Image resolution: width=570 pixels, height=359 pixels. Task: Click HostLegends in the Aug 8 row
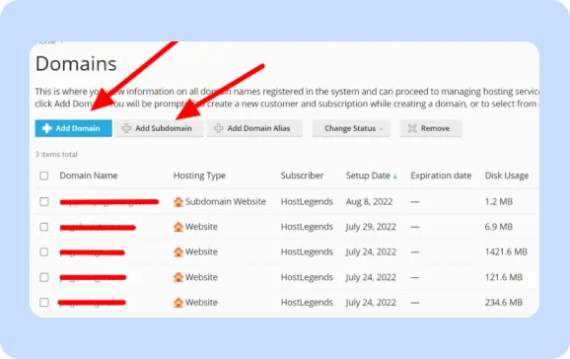(x=307, y=201)
